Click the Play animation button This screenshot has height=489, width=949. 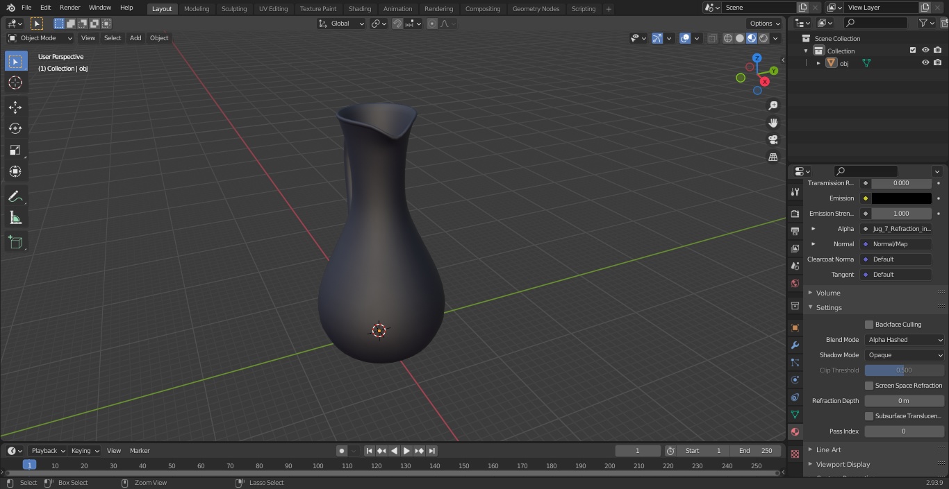point(407,451)
